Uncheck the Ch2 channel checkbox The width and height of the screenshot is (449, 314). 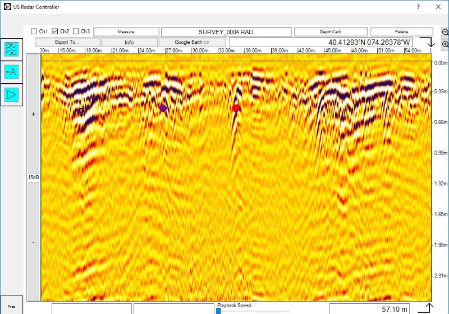pyautogui.click(x=55, y=31)
